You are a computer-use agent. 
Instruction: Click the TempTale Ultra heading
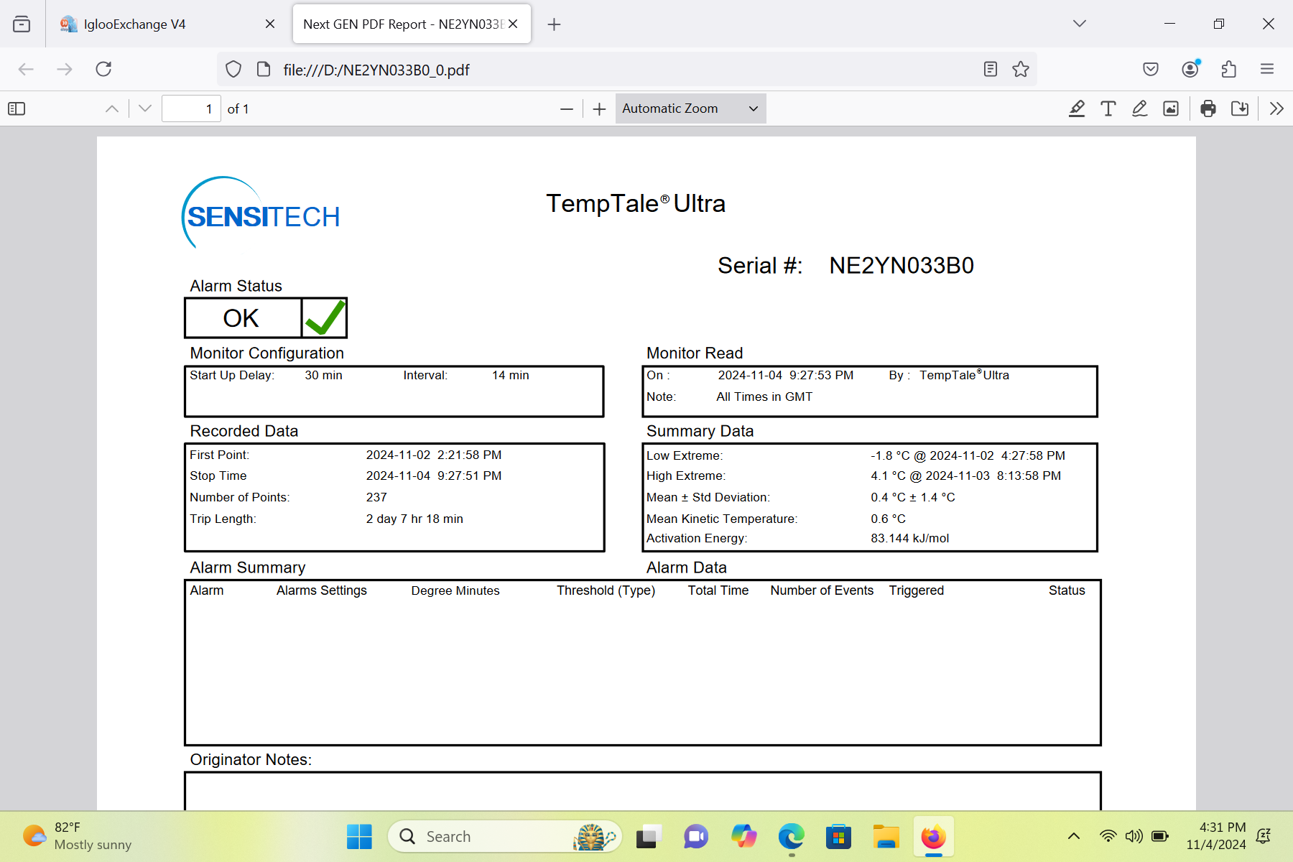pos(636,203)
